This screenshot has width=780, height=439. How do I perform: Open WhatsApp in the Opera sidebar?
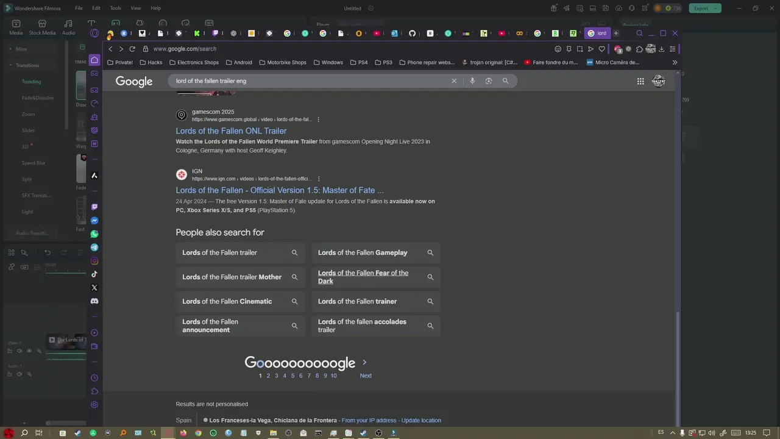pyautogui.click(x=94, y=234)
